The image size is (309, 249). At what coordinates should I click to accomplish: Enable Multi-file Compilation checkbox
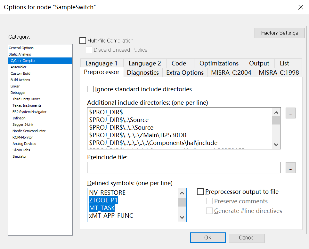[x=83, y=41]
